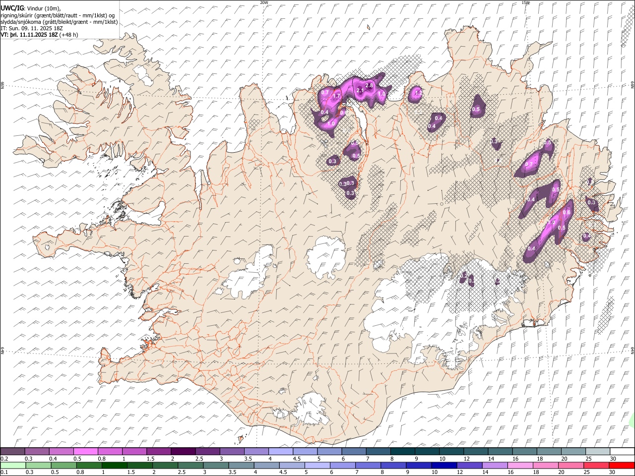Click the white swatch labeled 30 in upper legend
Screen dimensions: 635x476
tap(621, 451)
